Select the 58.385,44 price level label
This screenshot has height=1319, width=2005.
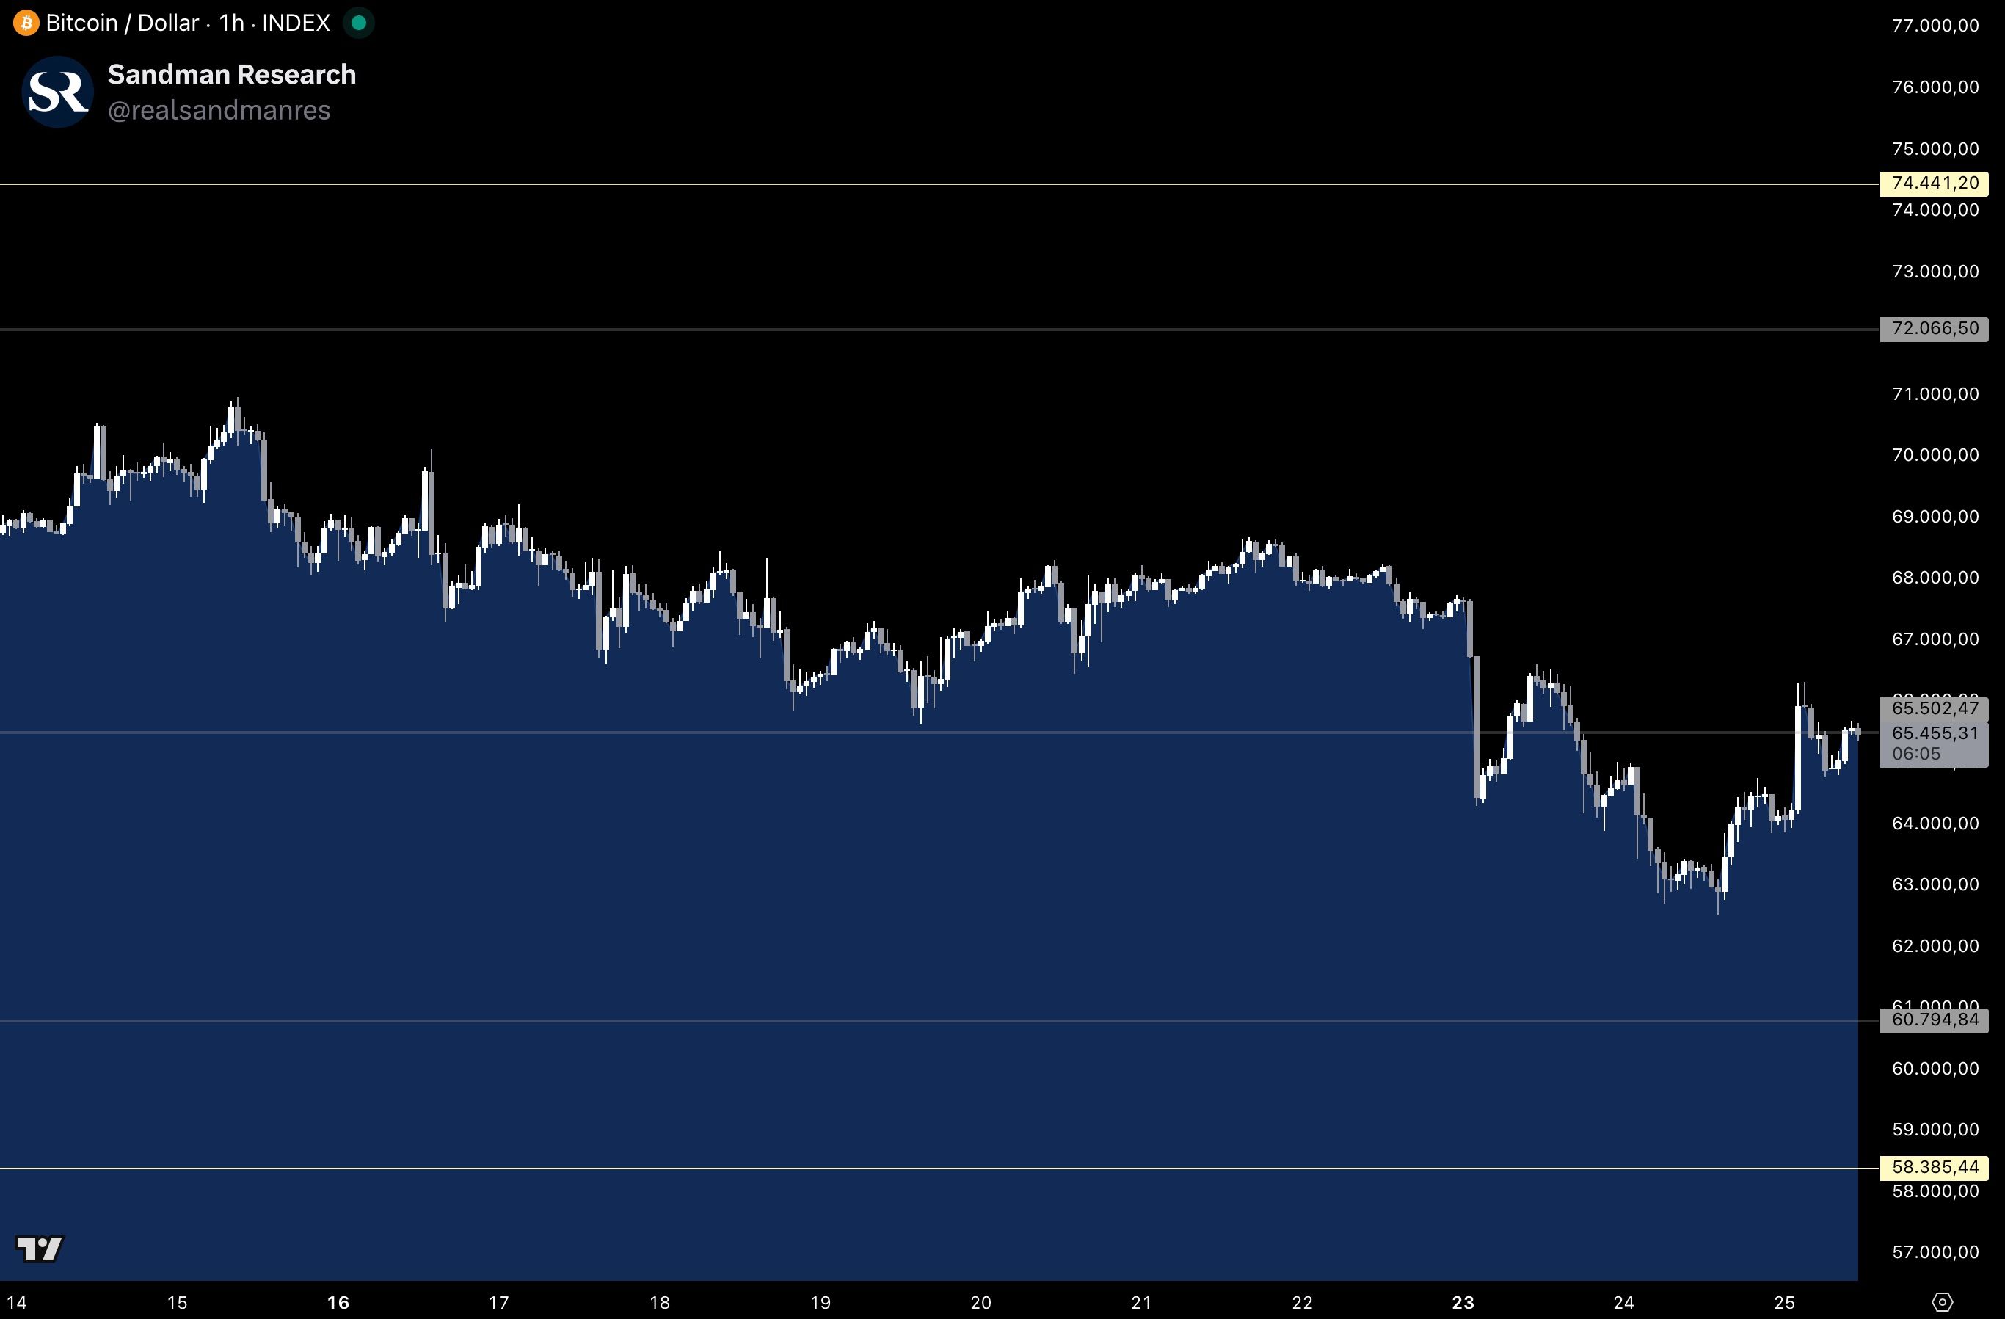coord(1935,1167)
